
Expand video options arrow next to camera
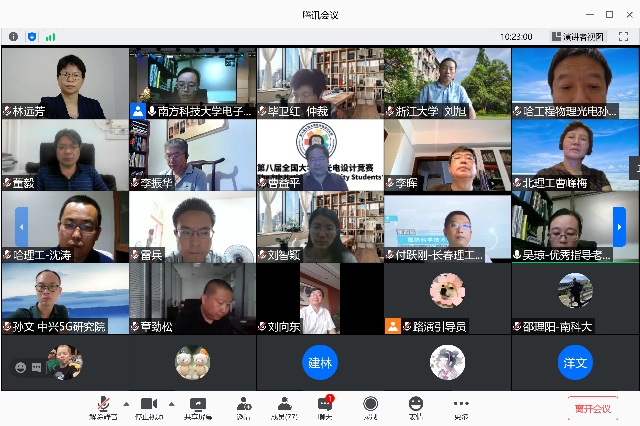click(x=172, y=404)
